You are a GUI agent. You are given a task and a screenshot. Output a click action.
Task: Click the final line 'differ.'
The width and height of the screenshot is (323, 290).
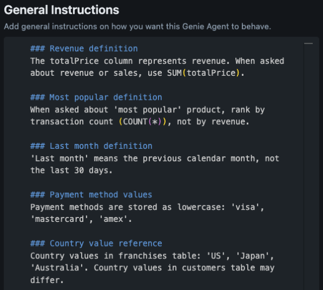pos(47,280)
